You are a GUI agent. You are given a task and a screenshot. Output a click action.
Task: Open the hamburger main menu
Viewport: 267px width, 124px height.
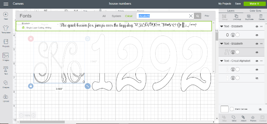point(6,4)
